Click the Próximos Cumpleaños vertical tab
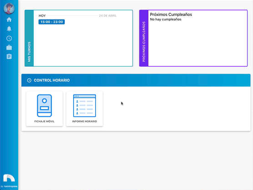The height and width of the screenshot is (190, 253). tap(144, 38)
